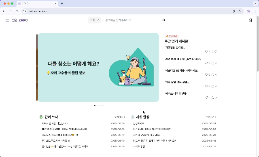Close the ZARO tab with its x

(x=55, y=4)
